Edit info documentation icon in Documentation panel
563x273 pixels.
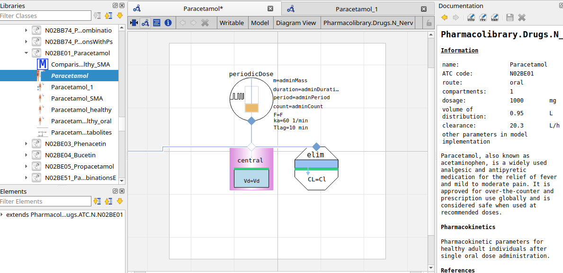pyautogui.click(x=471, y=17)
